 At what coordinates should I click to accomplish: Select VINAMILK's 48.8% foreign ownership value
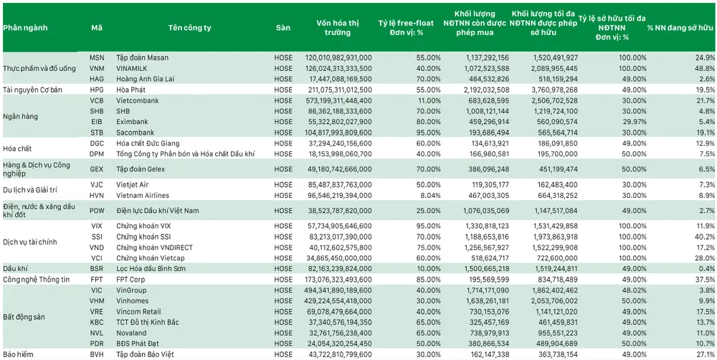tap(703, 67)
